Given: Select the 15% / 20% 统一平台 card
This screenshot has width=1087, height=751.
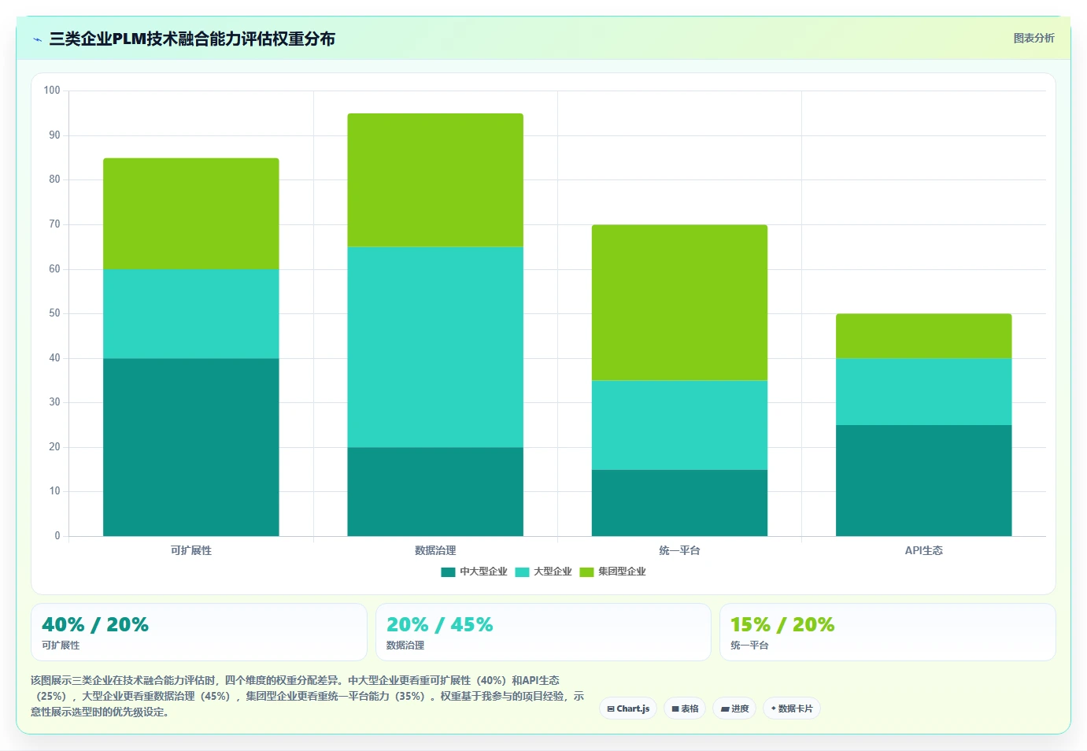Looking at the screenshot, I should click(888, 632).
